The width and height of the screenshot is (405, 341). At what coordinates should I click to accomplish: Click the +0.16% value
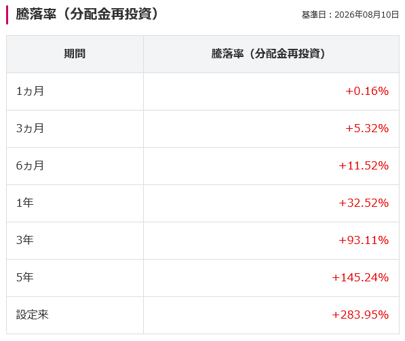(367, 91)
